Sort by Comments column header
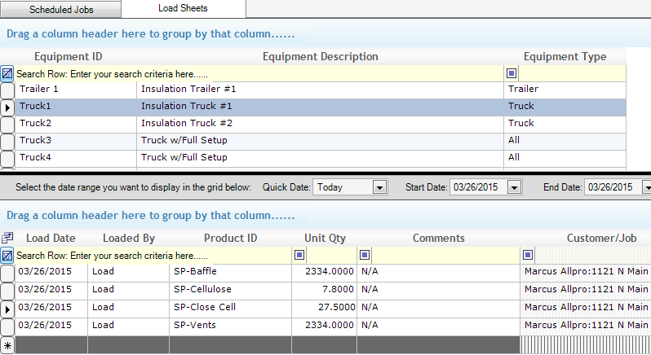Screen dimensions: 651x355 [x=438, y=238]
